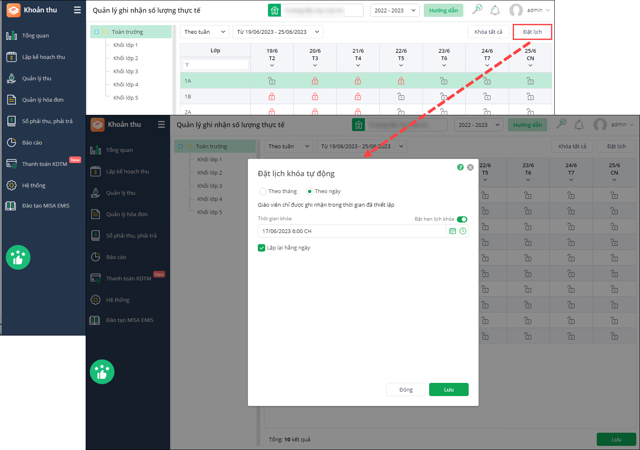Expand the 21/6 T4 column chevron, top window
640x450 pixels.
tap(358, 65)
